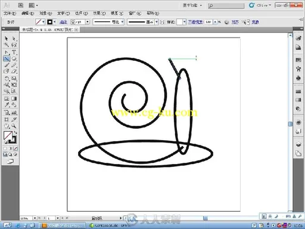Reset to default fill and stroke

[6, 142]
